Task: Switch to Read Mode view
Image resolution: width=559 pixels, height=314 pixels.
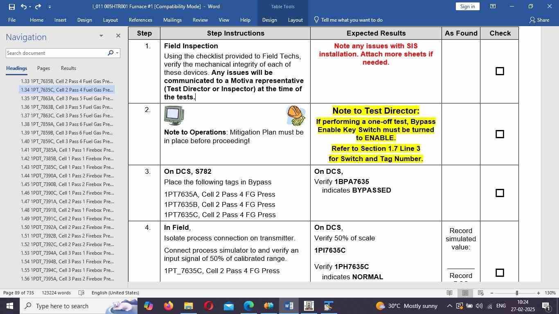Action: pos(449,293)
